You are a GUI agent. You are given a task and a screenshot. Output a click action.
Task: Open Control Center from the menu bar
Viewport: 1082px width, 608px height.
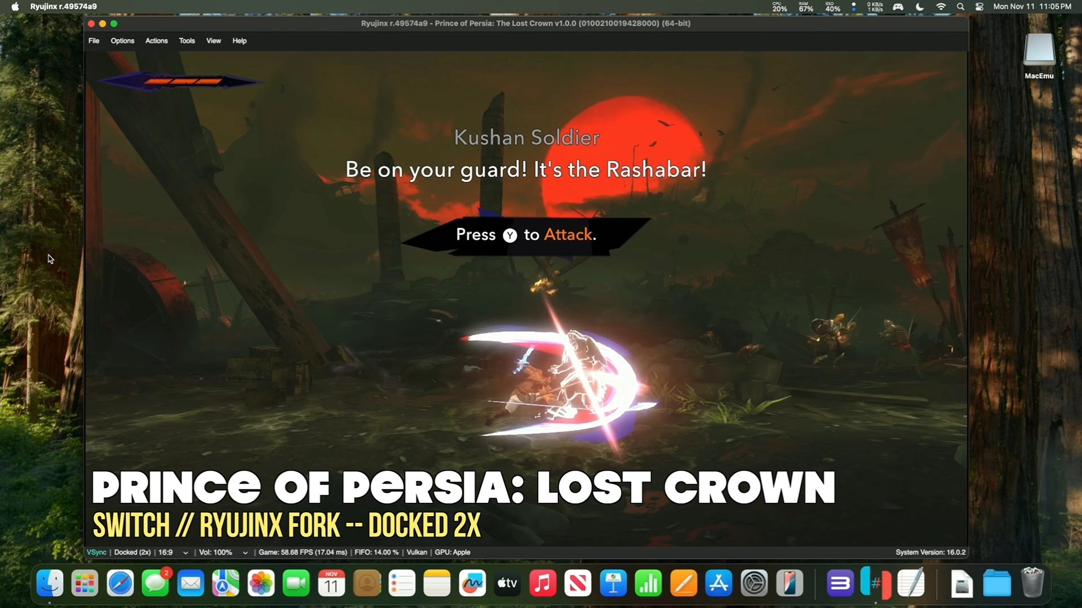point(979,7)
